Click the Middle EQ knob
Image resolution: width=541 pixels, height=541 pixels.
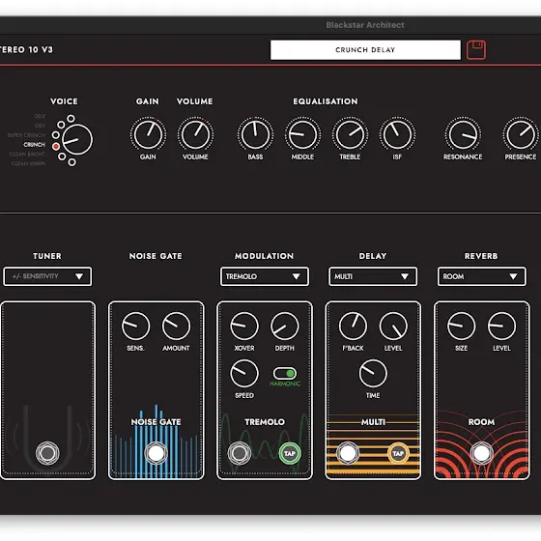[302, 134]
